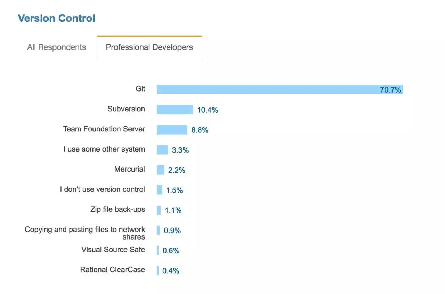Click the Zip file back-ups bar
Screen dimensions: 445x294
pyautogui.click(x=159, y=210)
